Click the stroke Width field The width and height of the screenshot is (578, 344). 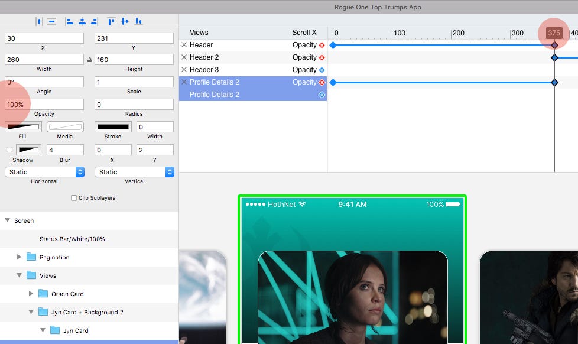(x=155, y=127)
